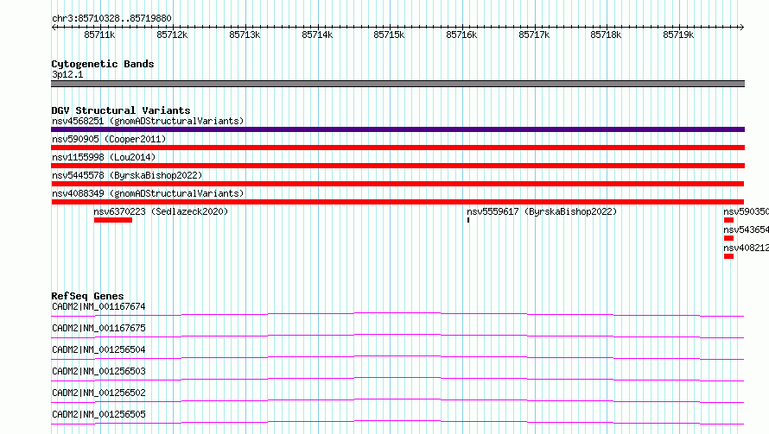Click the 85718k ruler label

pos(606,35)
